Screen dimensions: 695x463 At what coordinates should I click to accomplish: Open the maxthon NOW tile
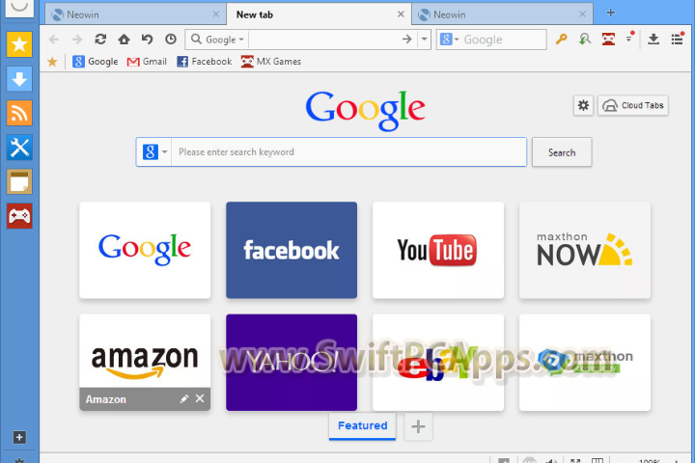(585, 250)
